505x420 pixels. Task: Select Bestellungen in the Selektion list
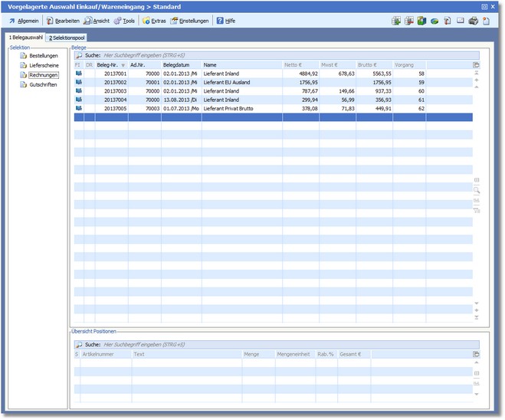43,56
